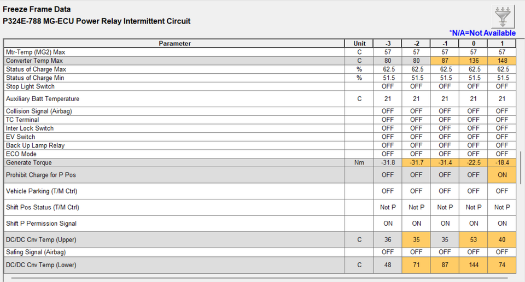Viewport: 525px width, 282px height.
Task: Click the highlighted 144 value cell
Action: [x=474, y=265]
